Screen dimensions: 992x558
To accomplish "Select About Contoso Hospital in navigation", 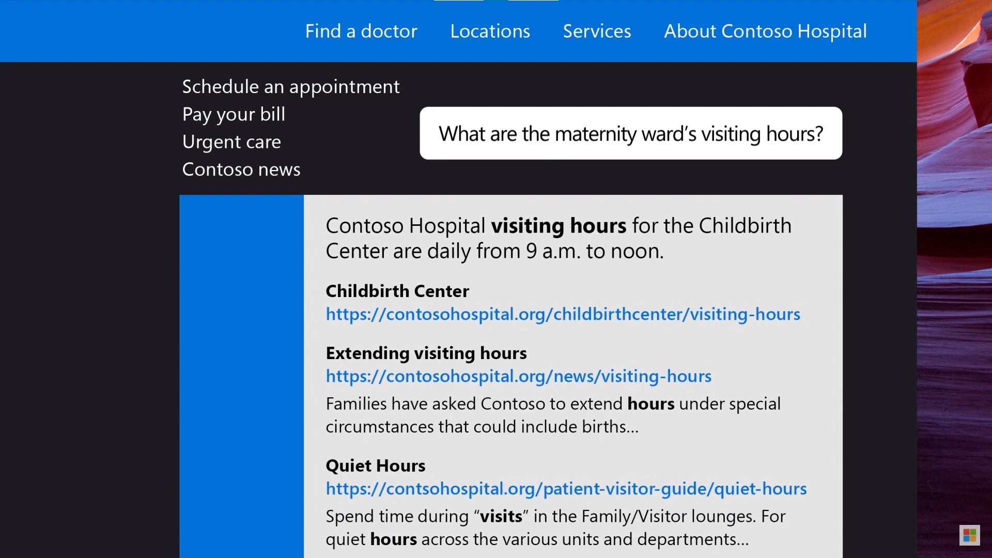I will click(765, 31).
